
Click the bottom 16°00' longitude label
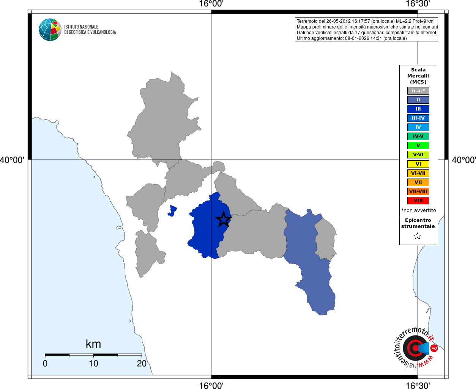pos(211,385)
